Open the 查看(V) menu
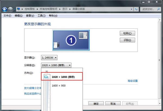 click(30, 16)
